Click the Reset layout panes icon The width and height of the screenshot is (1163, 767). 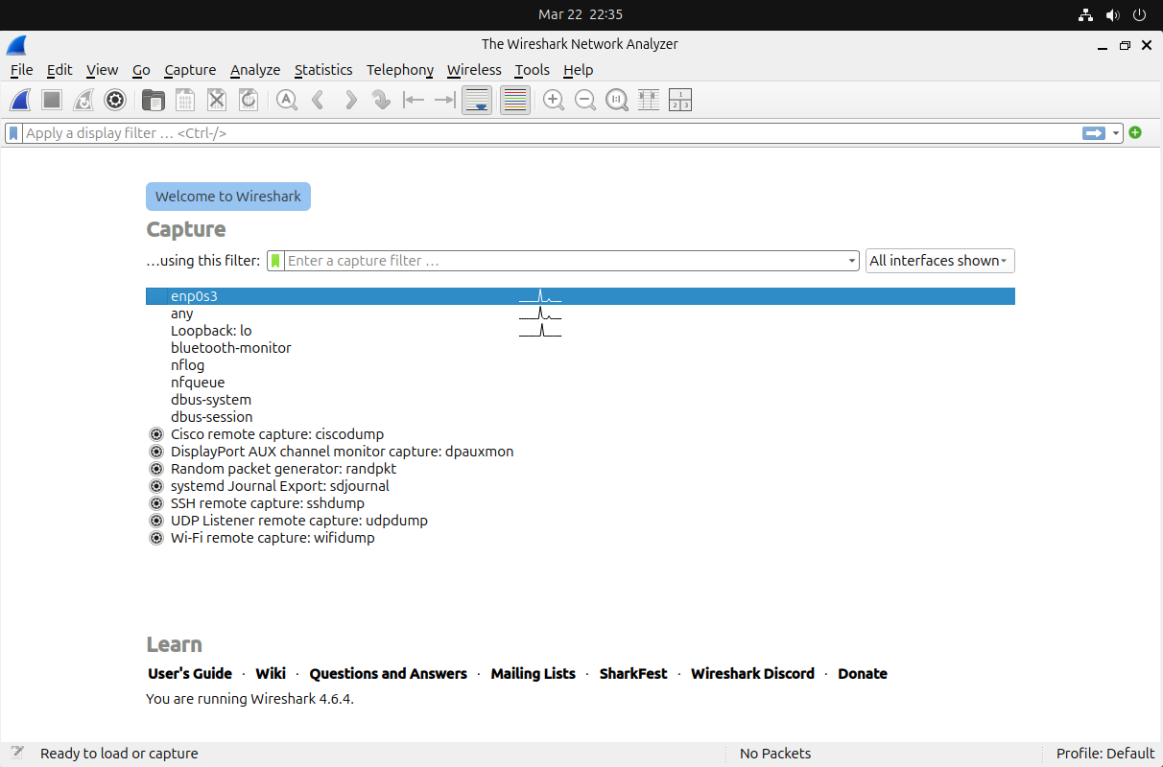(x=680, y=100)
